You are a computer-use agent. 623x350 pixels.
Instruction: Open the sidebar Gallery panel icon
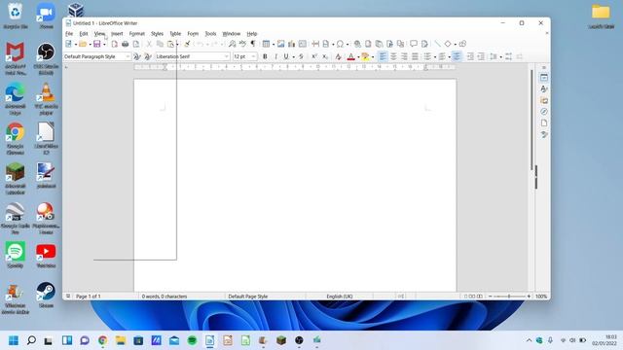point(544,100)
